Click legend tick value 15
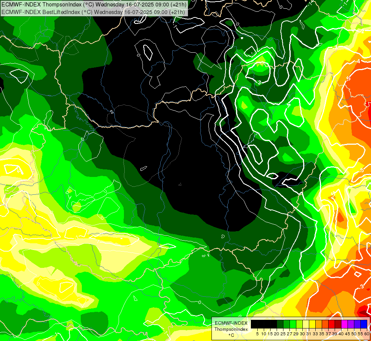 [x=271, y=334]
